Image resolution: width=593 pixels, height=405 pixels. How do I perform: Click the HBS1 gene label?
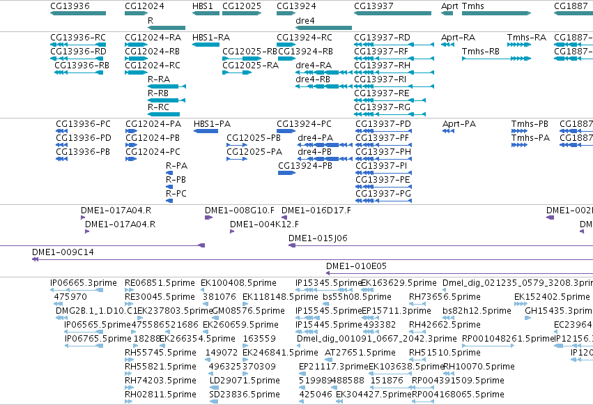click(x=202, y=6)
